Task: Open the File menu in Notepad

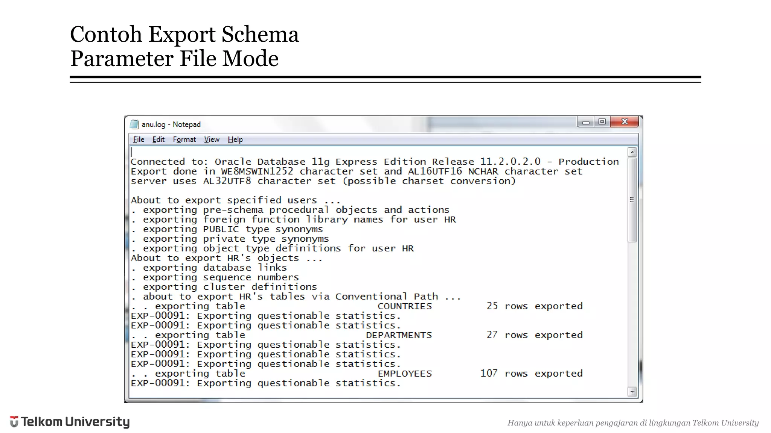Action: [x=139, y=139]
